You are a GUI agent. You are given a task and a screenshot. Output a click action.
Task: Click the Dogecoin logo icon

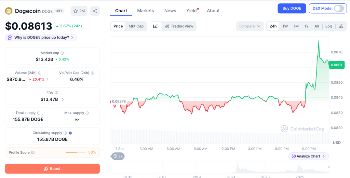coord(9,11)
